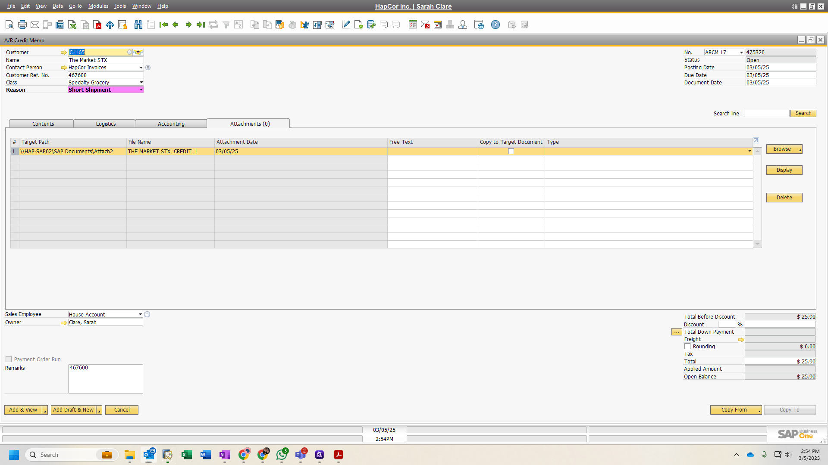Expand the Add & View button arrow
828x465 pixels.
click(45, 410)
